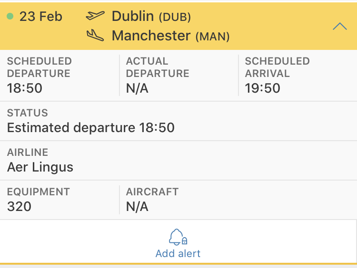Click the bell alert icon

tap(178, 237)
